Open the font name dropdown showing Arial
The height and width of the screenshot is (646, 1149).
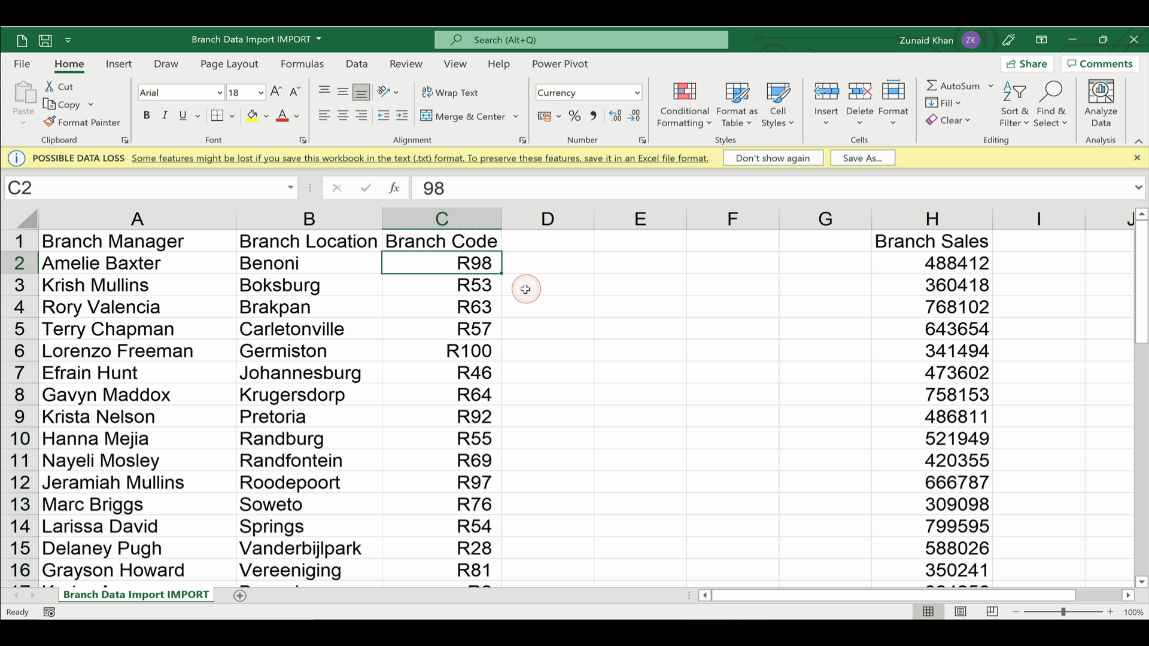pos(220,93)
